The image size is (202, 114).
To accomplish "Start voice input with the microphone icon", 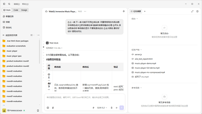I will (112, 108).
